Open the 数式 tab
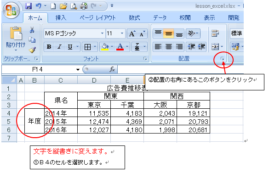Screen dimensions: 269x173 click(x=134, y=18)
